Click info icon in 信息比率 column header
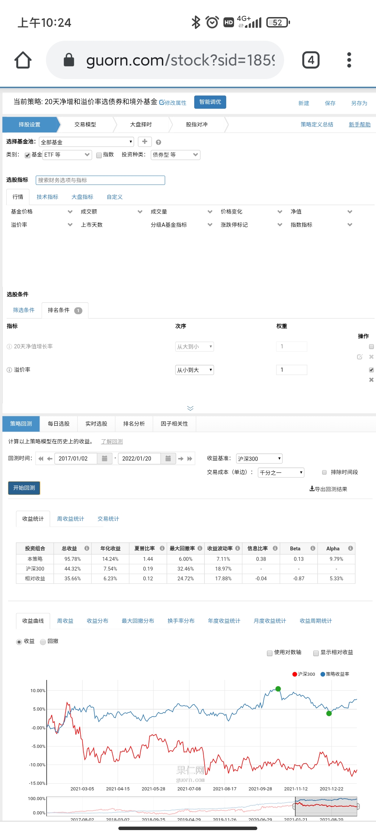The image size is (376, 836). [275, 548]
